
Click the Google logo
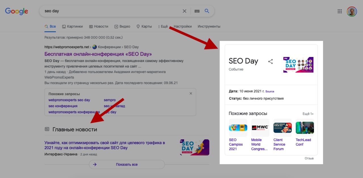pos(16,11)
